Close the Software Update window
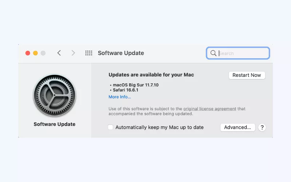The image size is (291, 182). 28,53
